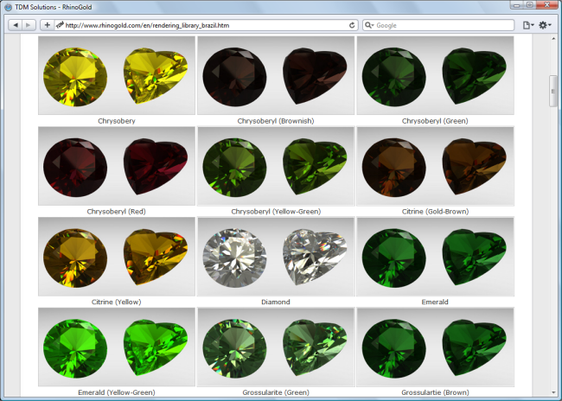Viewport: 562px width, 401px height.
Task: Open the Chrysobery yellow gem thumbnail
Action: pos(117,75)
